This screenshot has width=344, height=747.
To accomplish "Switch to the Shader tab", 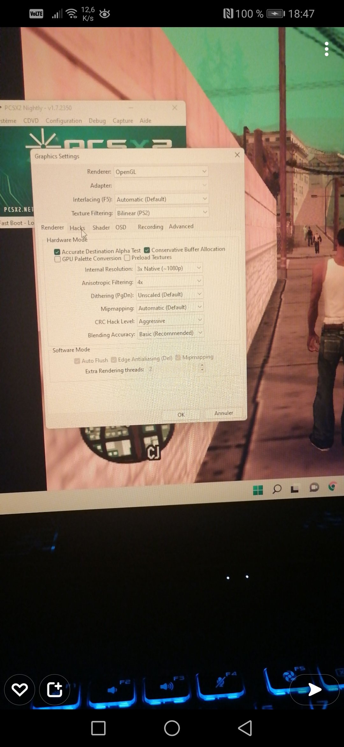I will click(x=101, y=228).
